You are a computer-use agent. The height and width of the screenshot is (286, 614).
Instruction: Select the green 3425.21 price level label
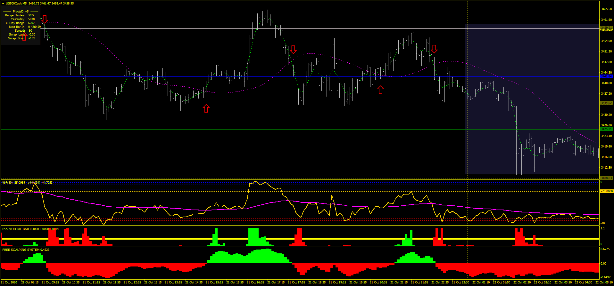pos(606,129)
